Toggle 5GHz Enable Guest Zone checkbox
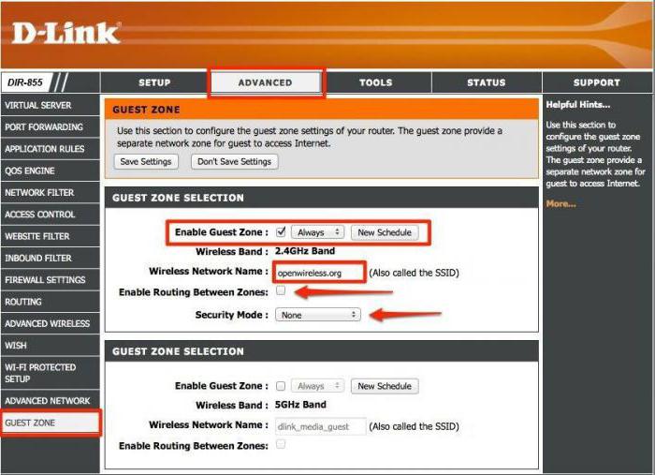 coord(281,385)
